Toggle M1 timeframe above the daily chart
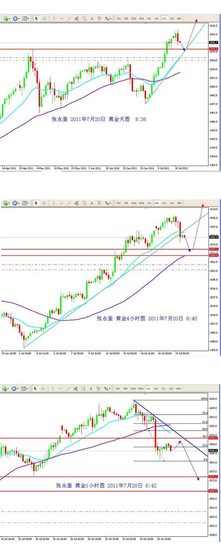Image resolution: width=221 pixels, height=554 pixels. click(x=119, y=18)
